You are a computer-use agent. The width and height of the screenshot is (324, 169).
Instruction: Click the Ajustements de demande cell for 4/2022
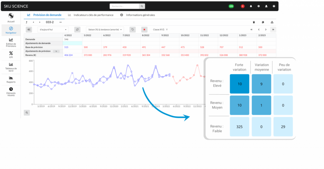click(72, 43)
